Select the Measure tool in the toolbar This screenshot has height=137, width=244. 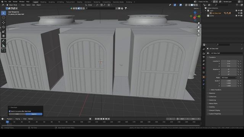tap(3, 46)
